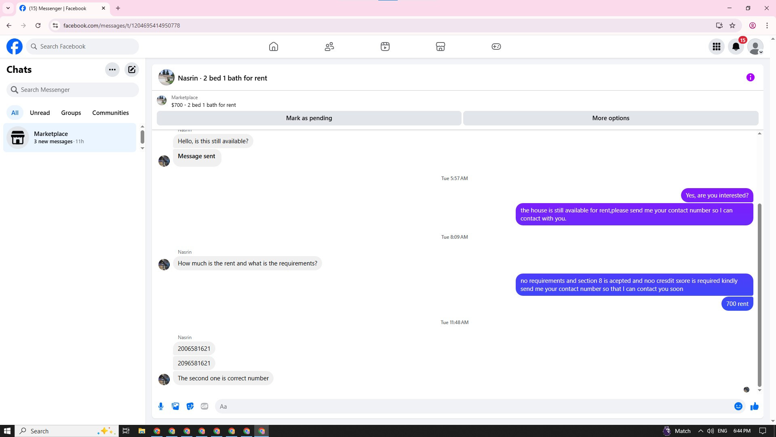Click the conversation vertical scrollbar
776x437 pixels.
pyautogui.click(x=759, y=295)
